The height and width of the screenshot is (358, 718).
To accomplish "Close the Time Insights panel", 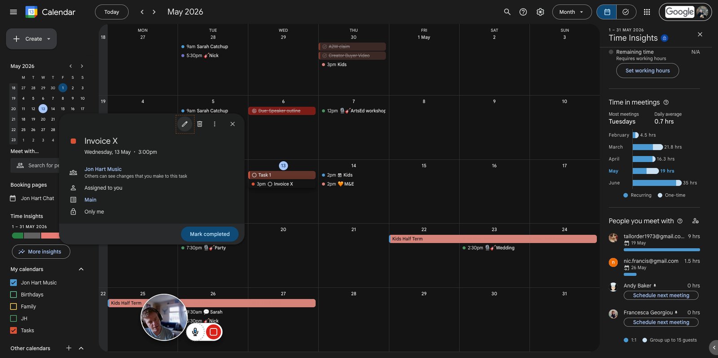I will (700, 35).
